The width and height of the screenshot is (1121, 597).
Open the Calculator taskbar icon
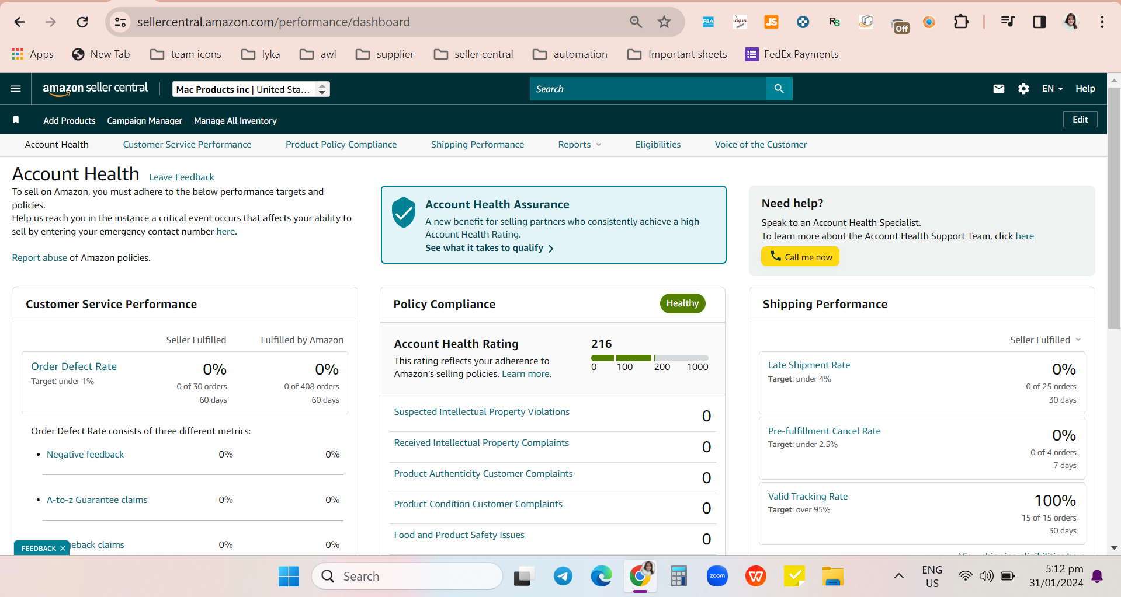tap(678, 577)
